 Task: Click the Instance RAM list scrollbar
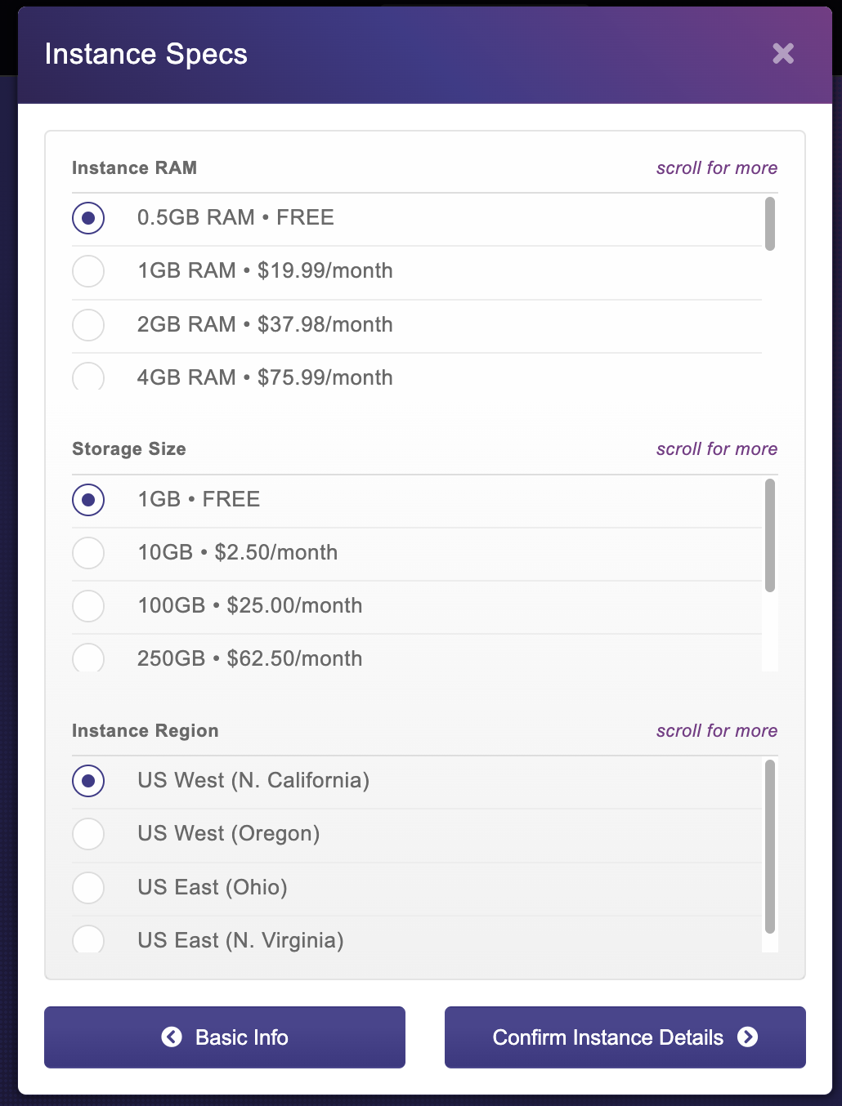point(769,224)
